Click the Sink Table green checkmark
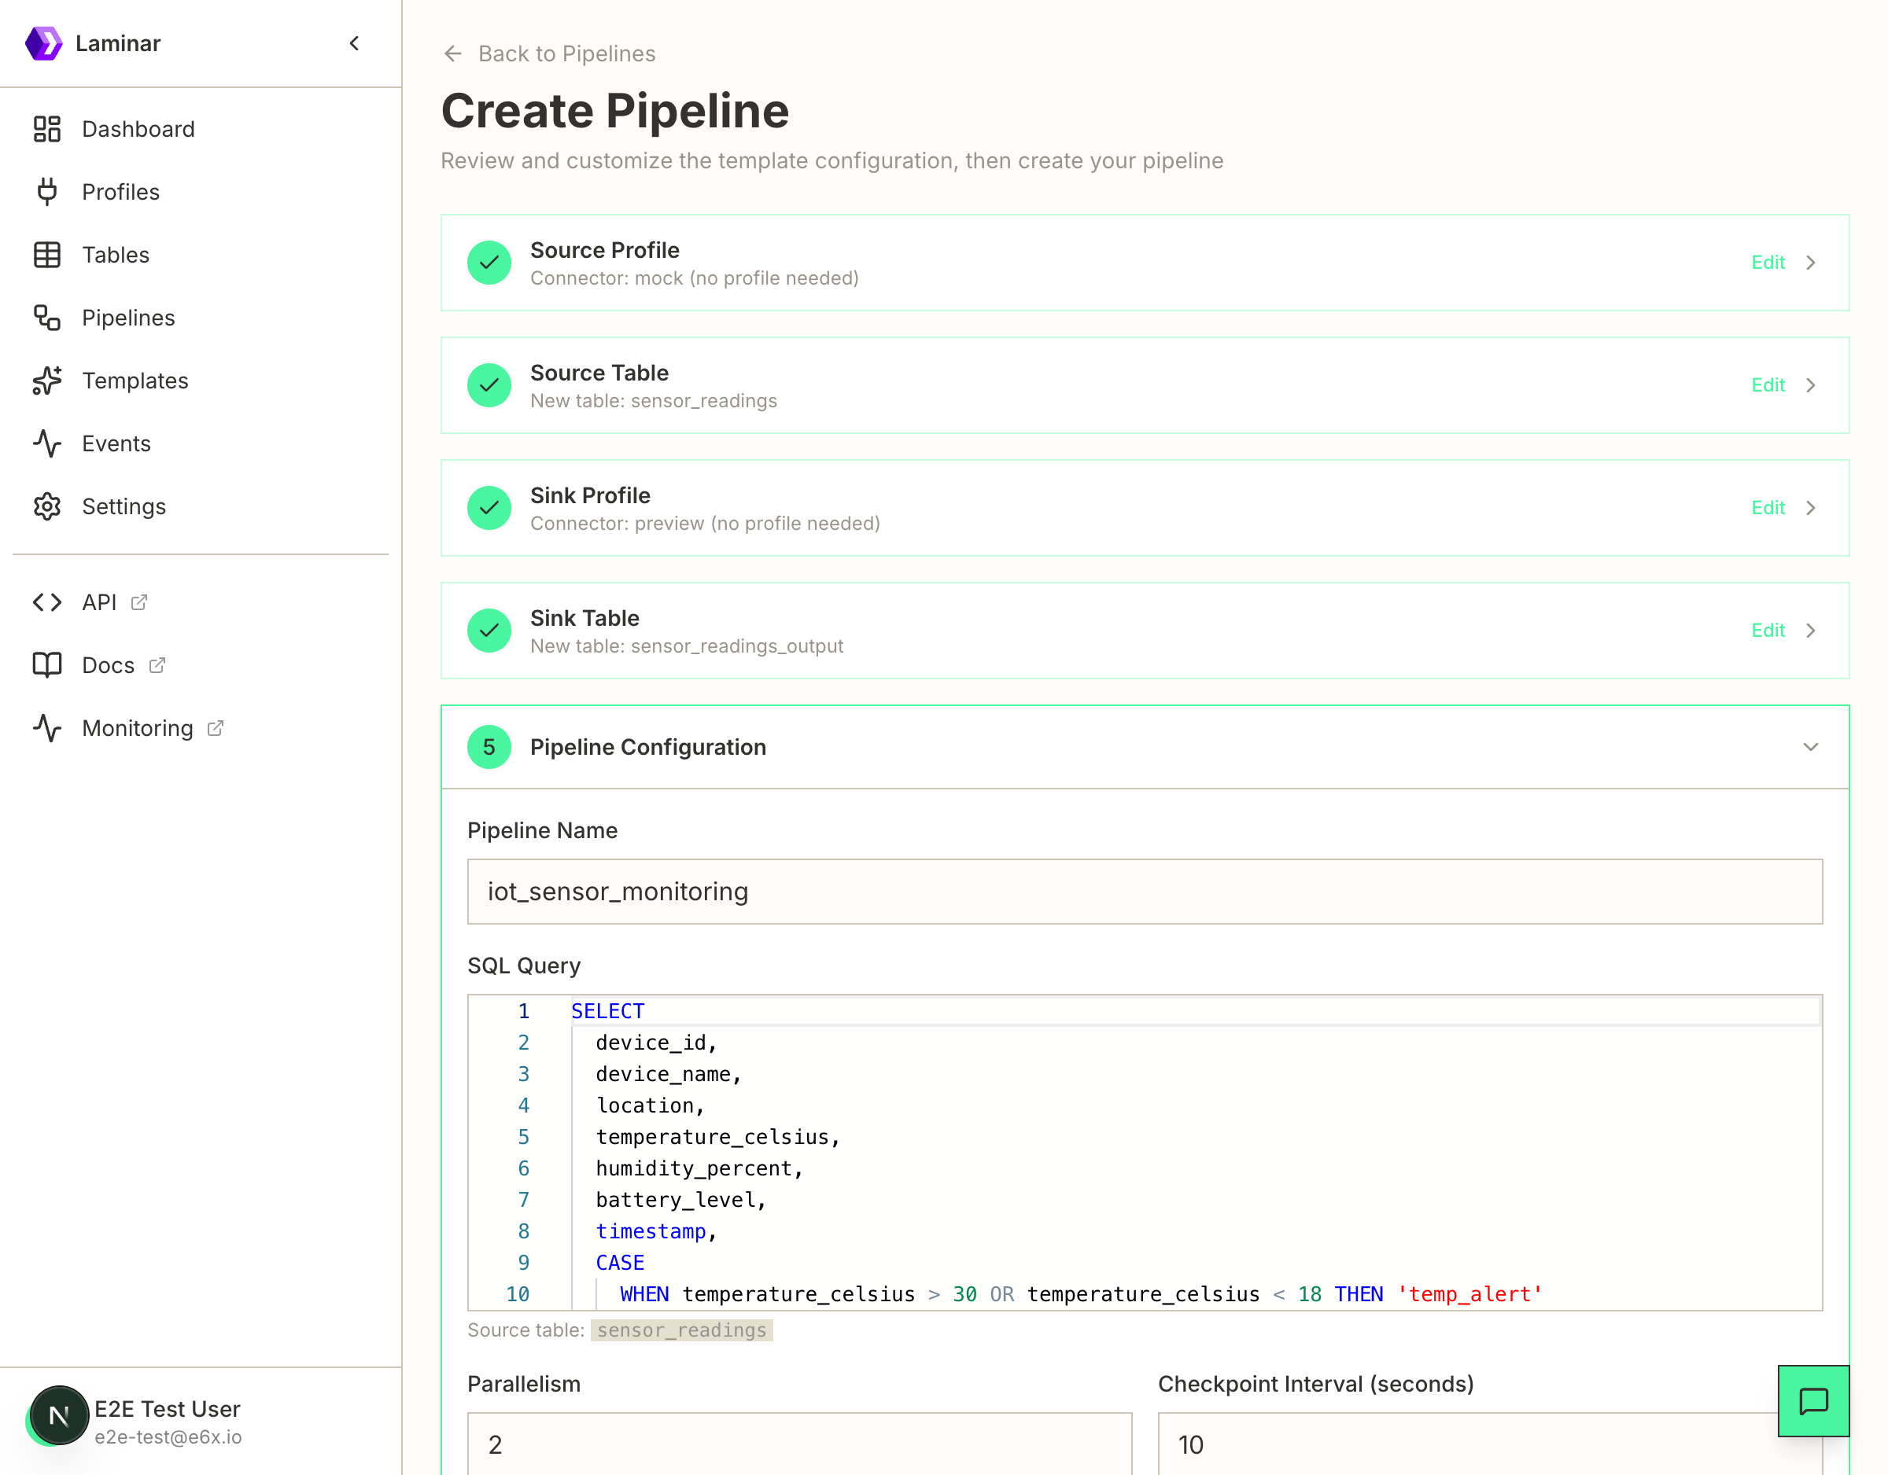Viewport: 1888px width, 1475px height. pyautogui.click(x=489, y=631)
